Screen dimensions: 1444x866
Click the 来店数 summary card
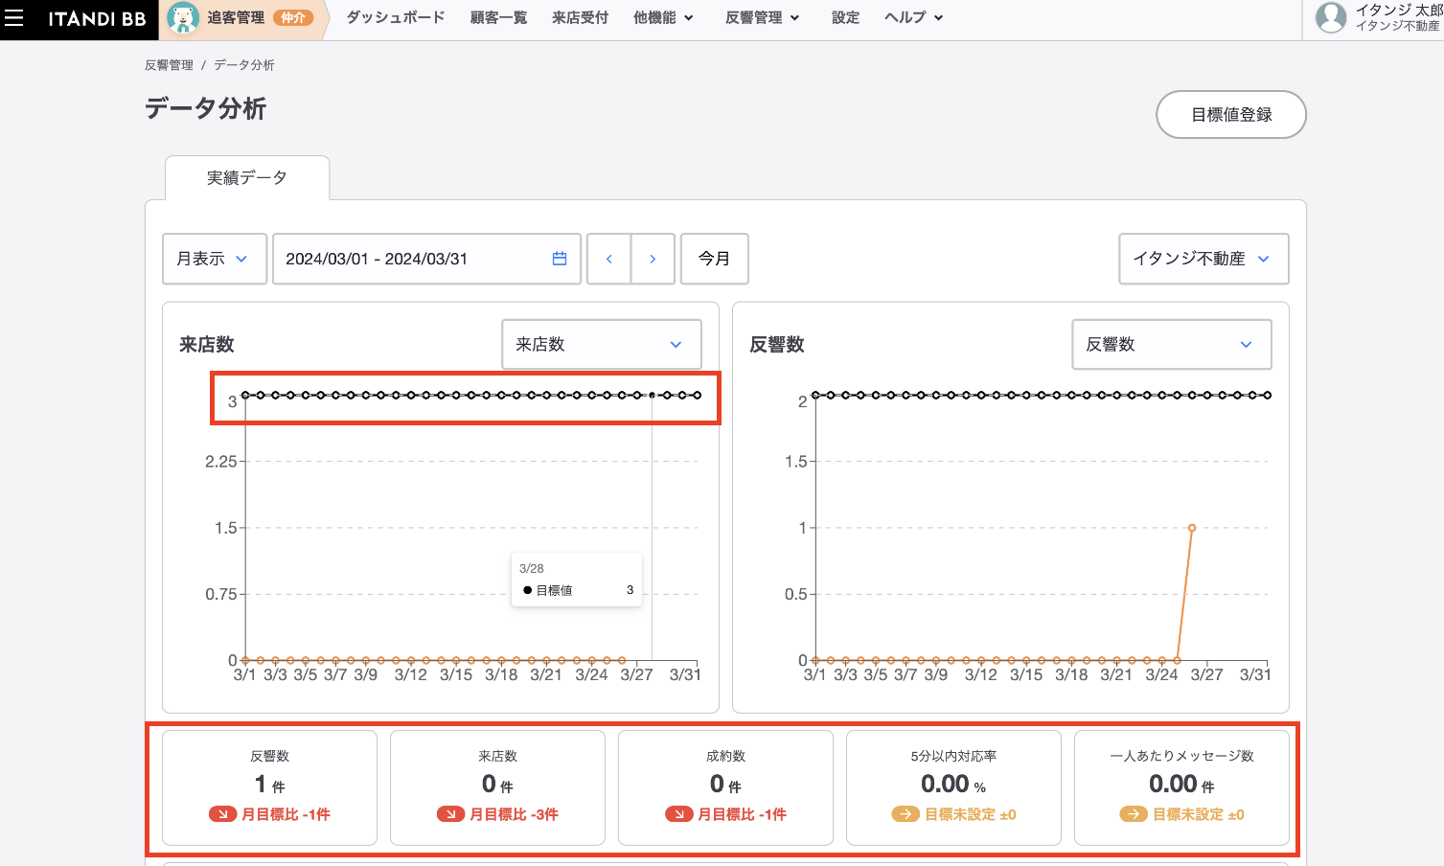[x=497, y=787]
